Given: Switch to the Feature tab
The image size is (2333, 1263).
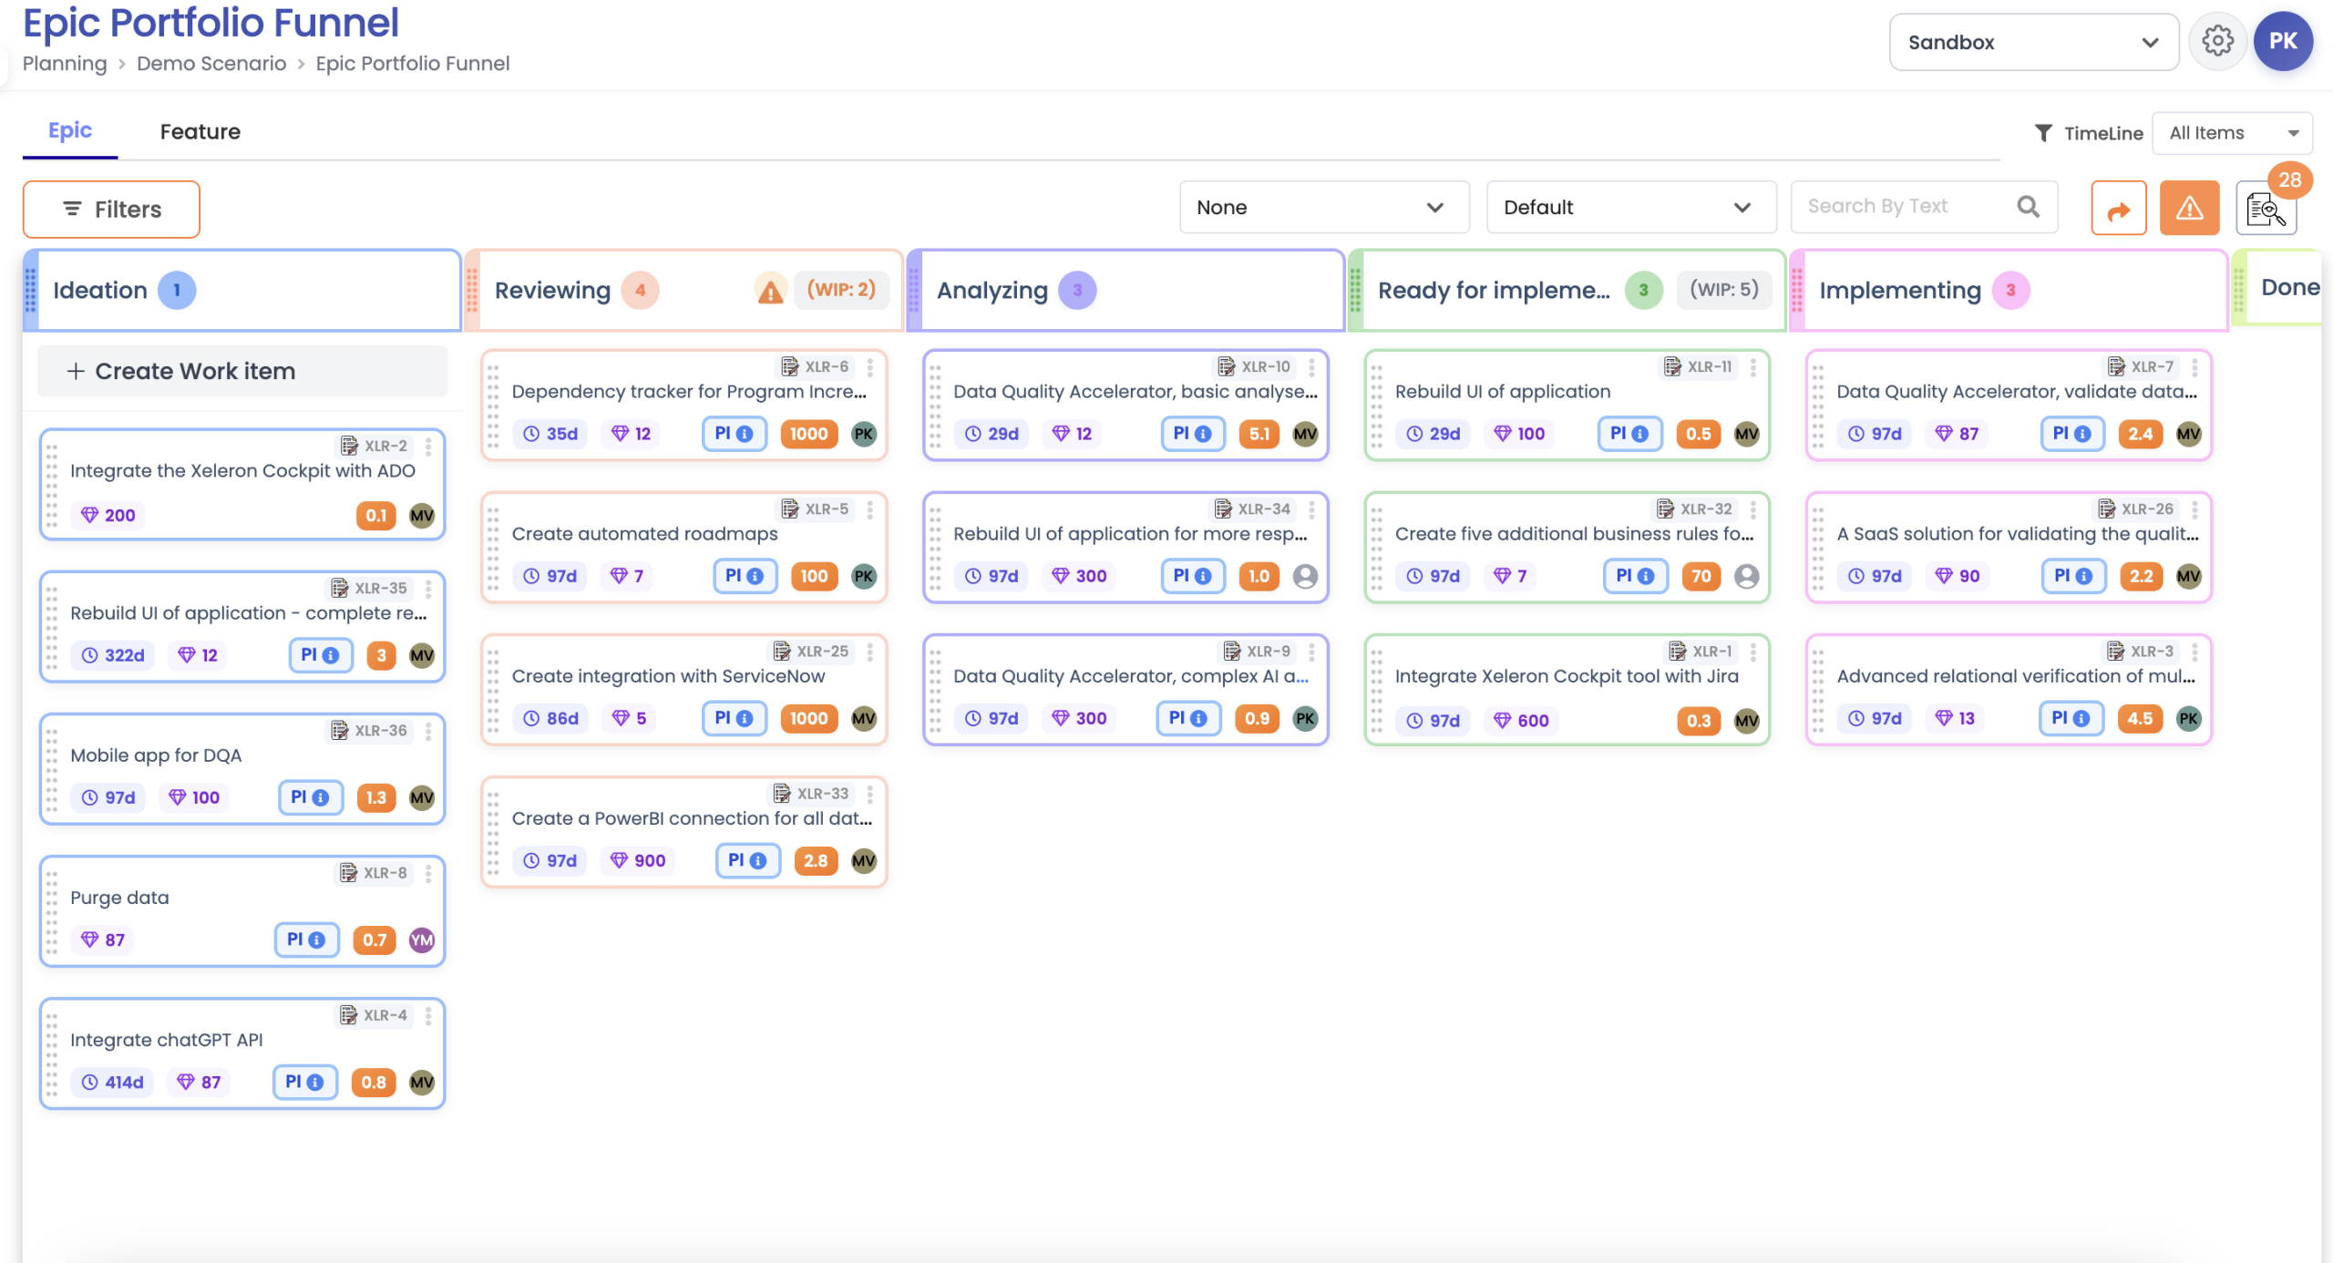Looking at the screenshot, I should point(200,132).
